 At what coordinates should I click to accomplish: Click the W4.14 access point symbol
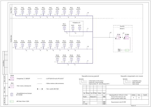[x=16, y=45]
